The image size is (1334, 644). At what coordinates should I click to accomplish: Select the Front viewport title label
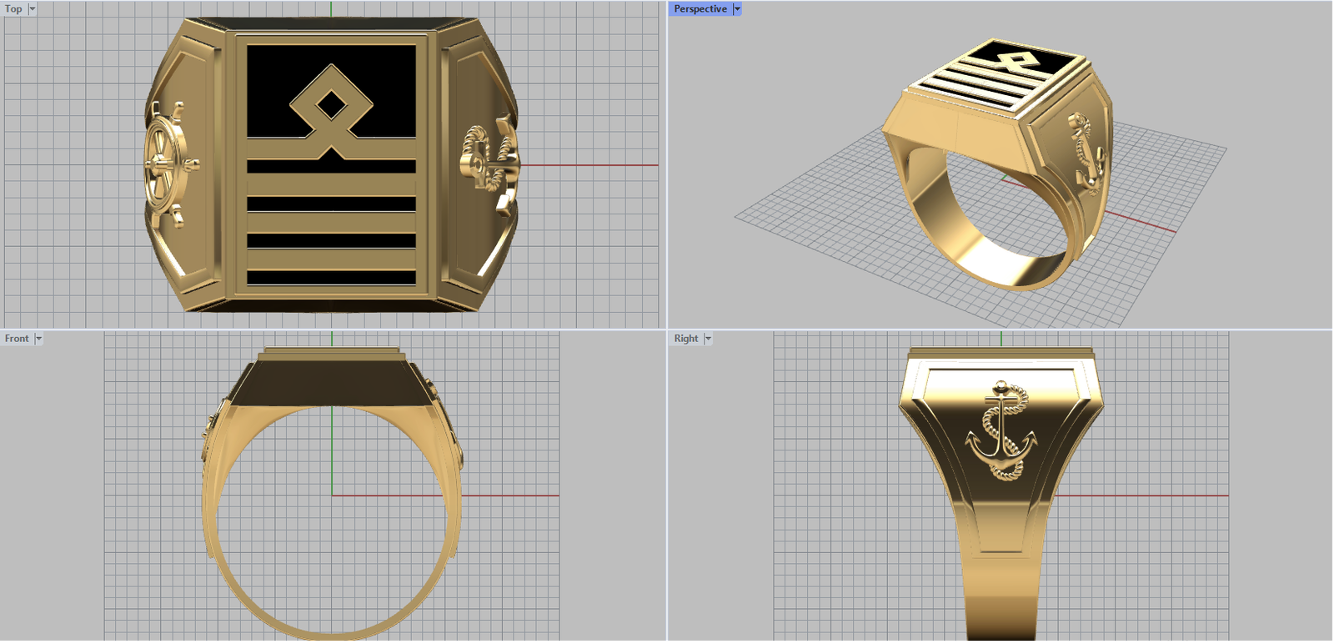click(17, 339)
